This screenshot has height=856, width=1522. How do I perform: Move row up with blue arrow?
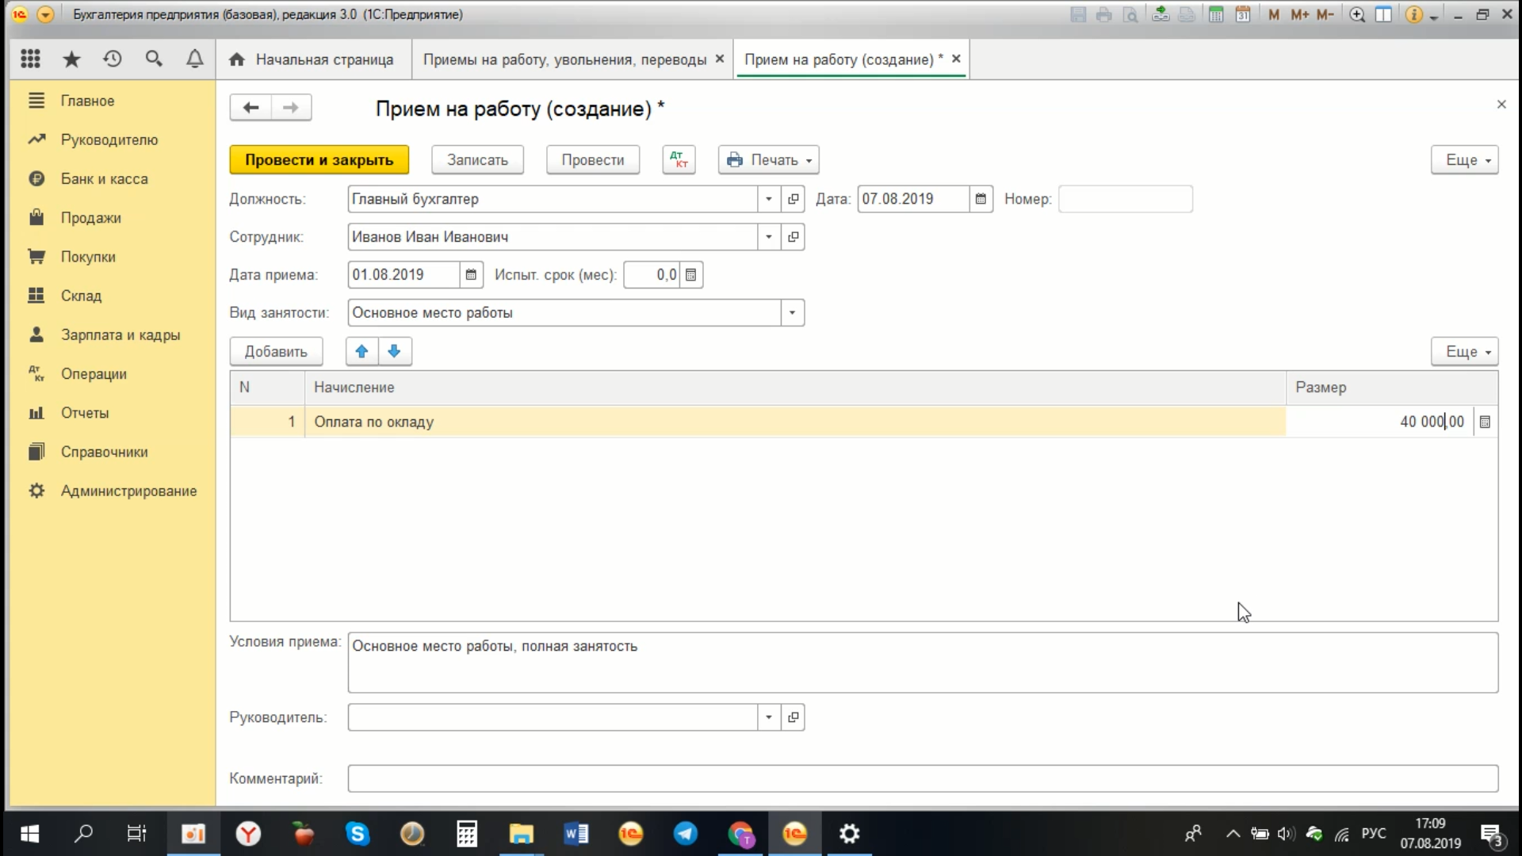[362, 351]
